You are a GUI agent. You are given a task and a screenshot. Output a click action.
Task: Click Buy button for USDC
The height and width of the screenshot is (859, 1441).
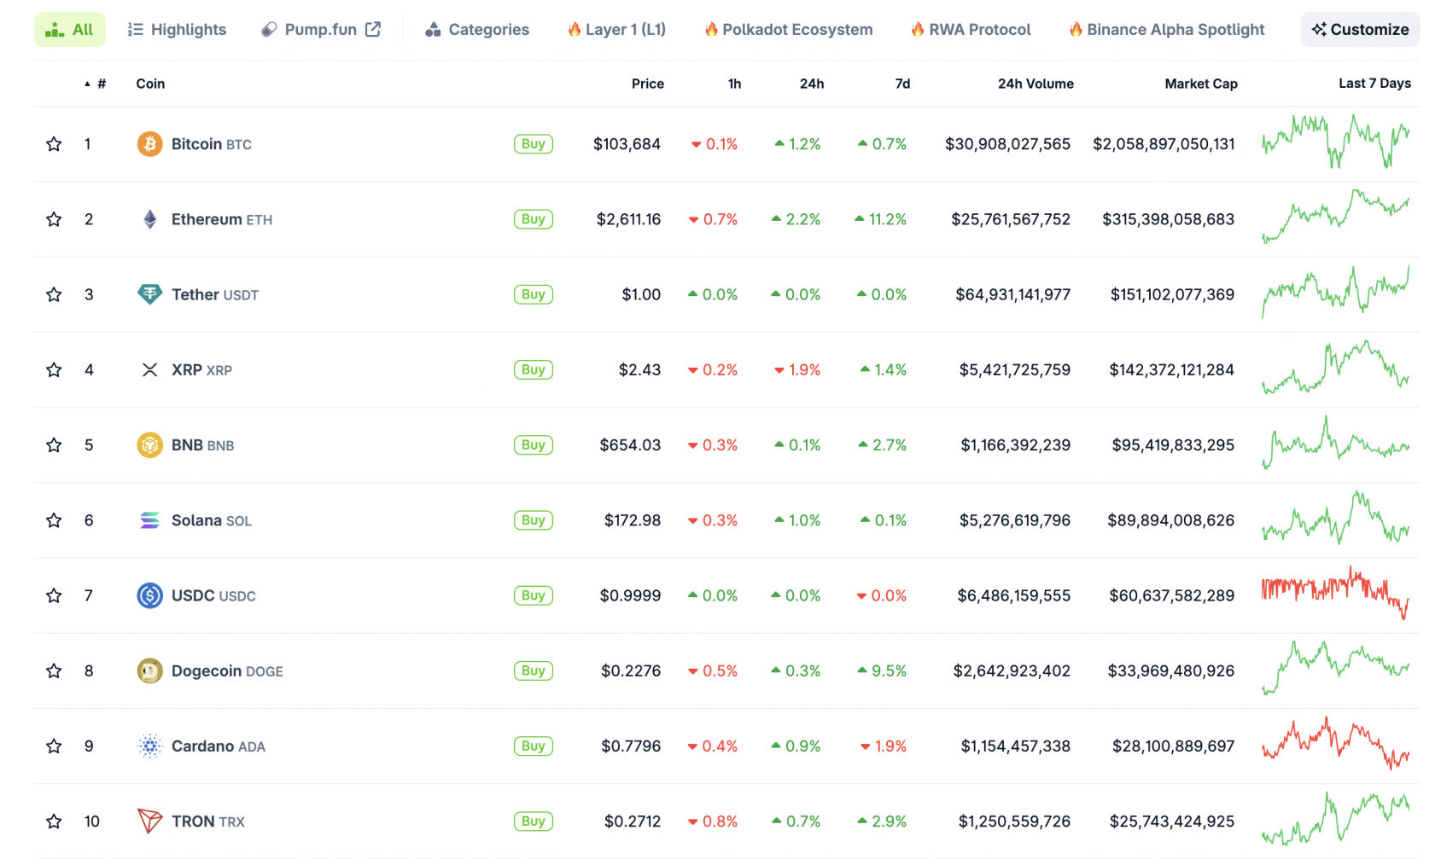pos(534,595)
